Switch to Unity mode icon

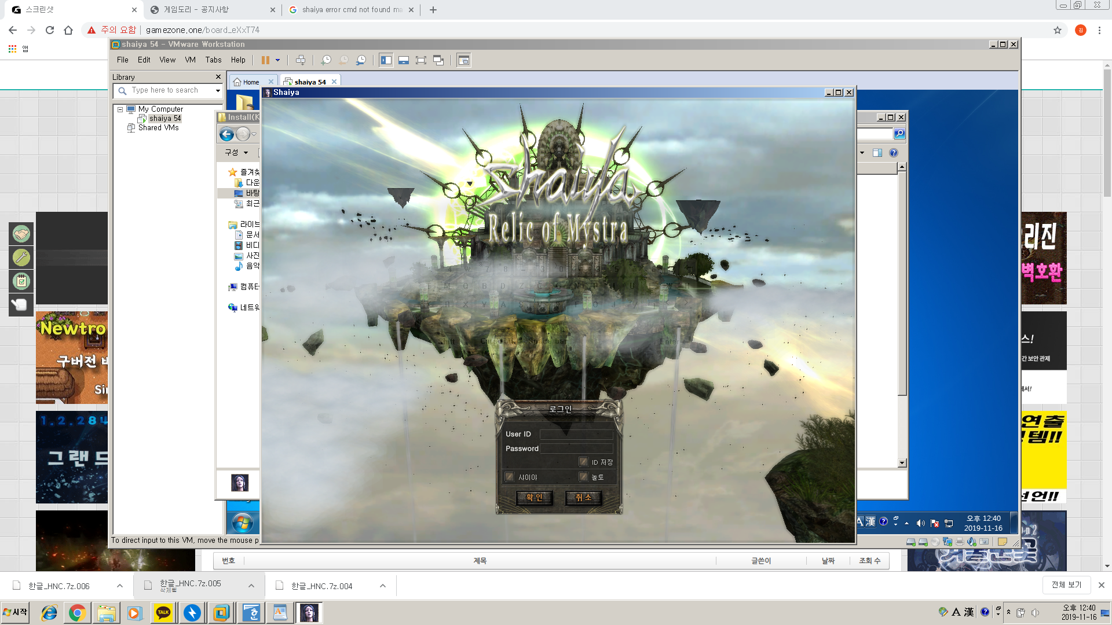point(438,60)
